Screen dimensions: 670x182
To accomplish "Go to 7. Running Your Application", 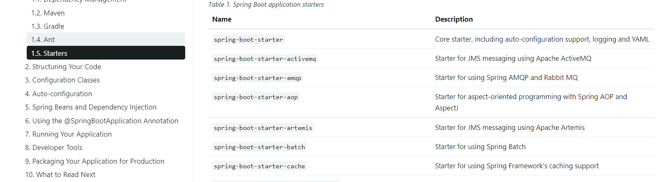I will point(68,134).
